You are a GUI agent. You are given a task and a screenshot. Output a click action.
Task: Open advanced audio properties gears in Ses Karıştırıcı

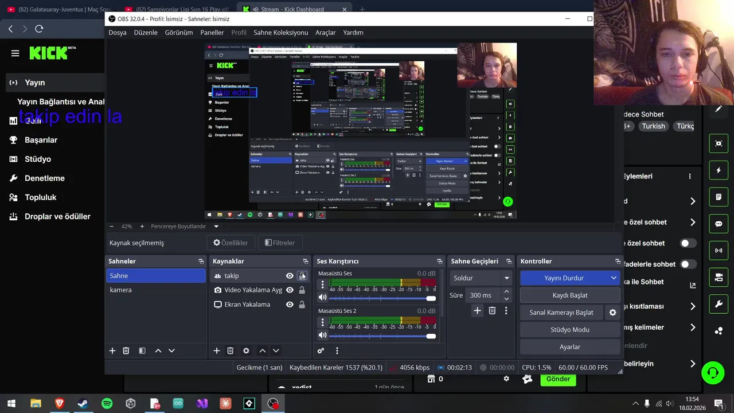click(321, 350)
